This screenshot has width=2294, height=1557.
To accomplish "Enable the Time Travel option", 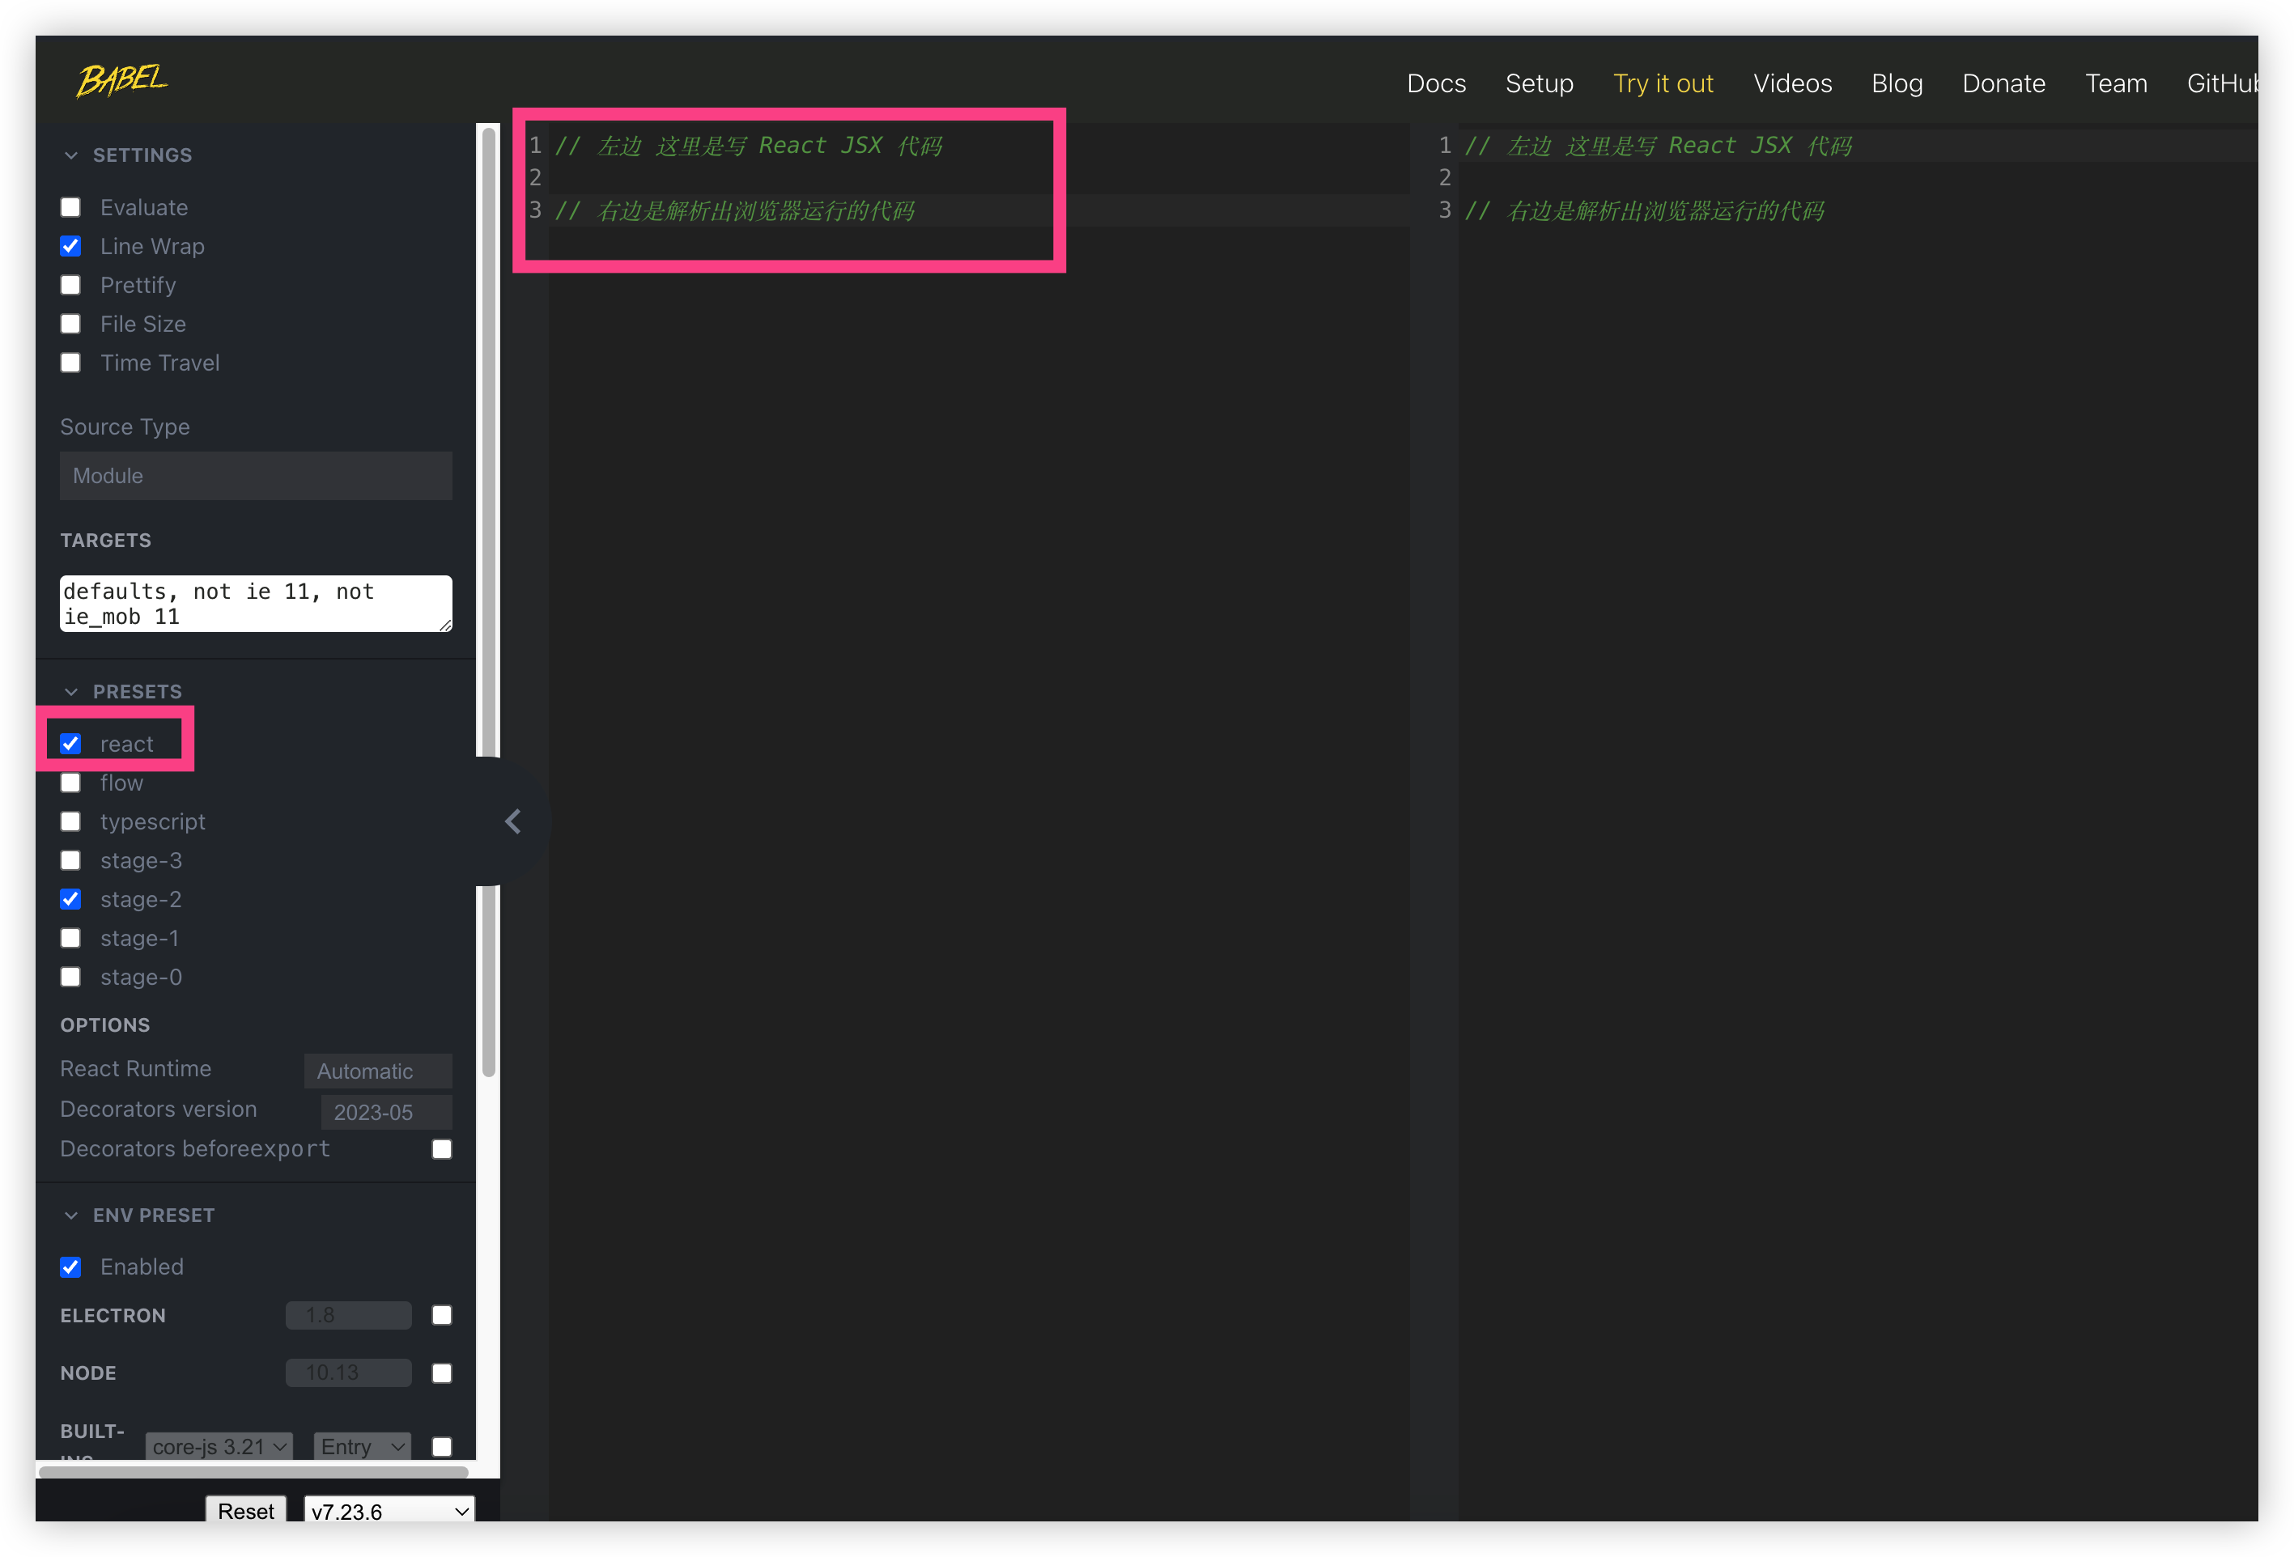I will pos(70,363).
